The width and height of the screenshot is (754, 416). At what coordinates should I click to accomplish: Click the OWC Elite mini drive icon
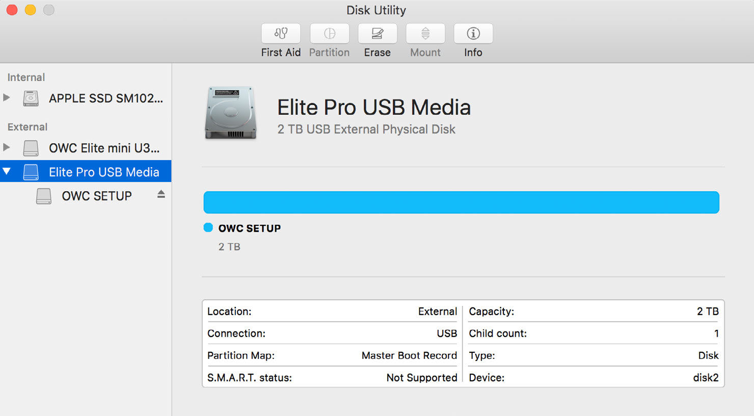31,148
